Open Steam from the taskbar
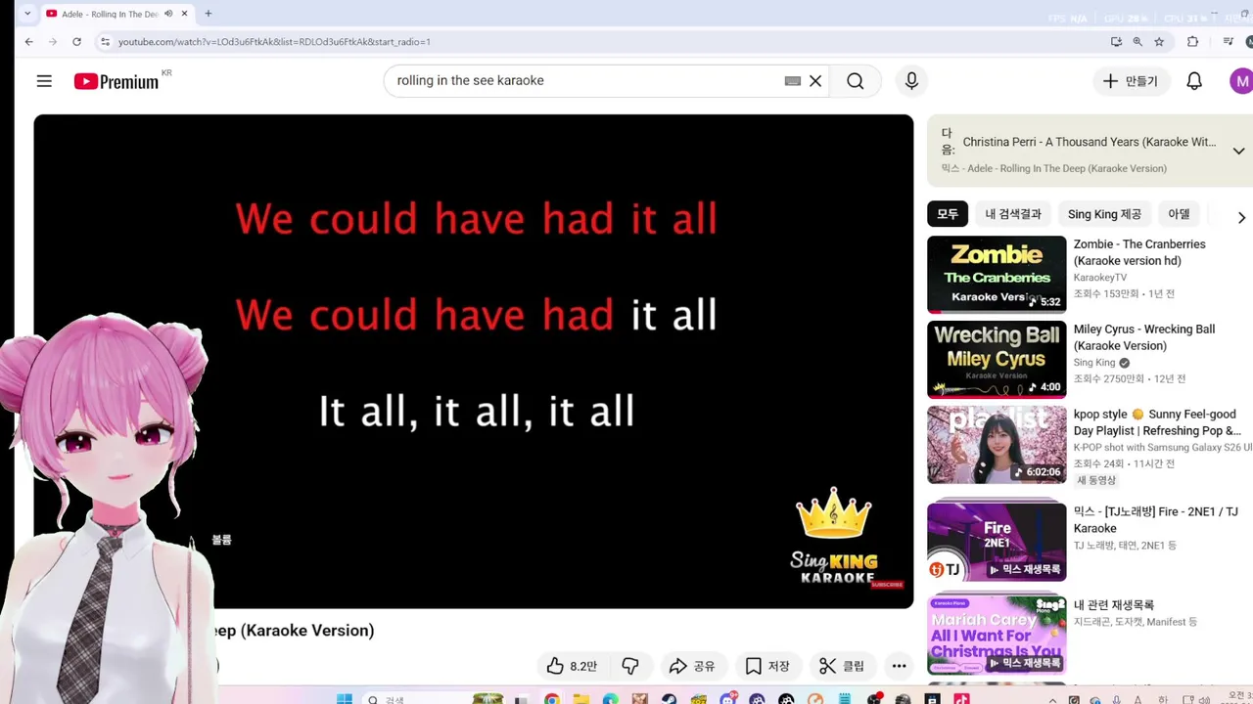This screenshot has width=1253, height=704. tap(669, 699)
